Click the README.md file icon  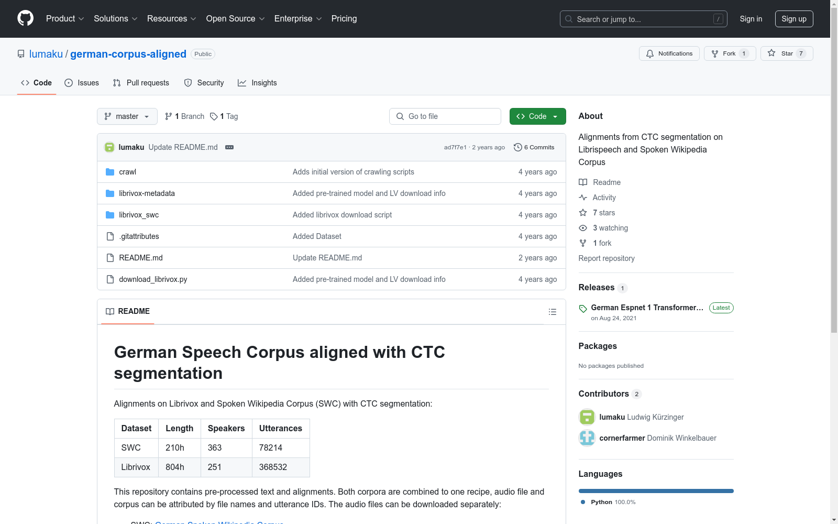click(x=110, y=258)
